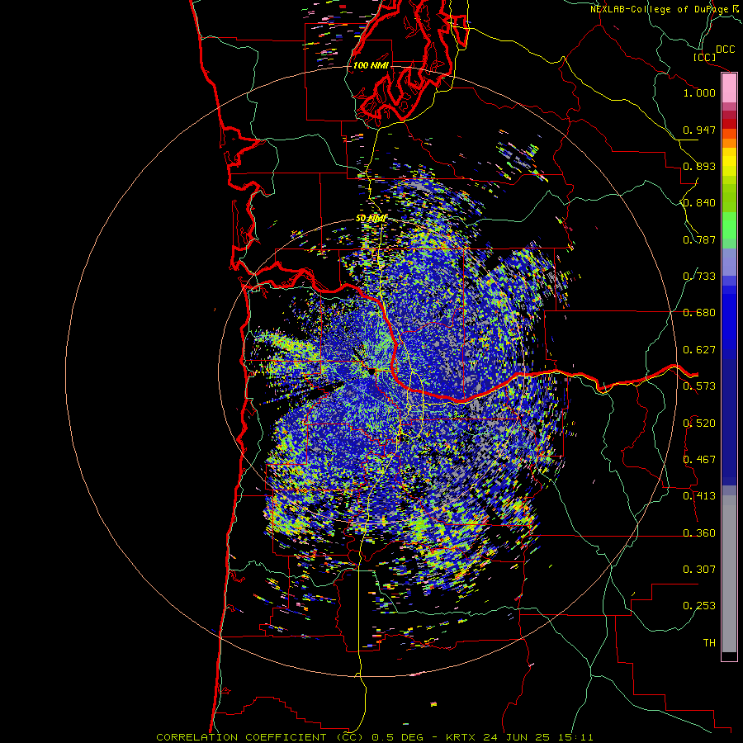Click the 0.253 scale value

[x=699, y=606]
